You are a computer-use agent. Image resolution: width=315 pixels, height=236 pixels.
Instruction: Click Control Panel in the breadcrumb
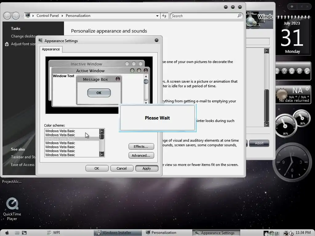click(48, 16)
